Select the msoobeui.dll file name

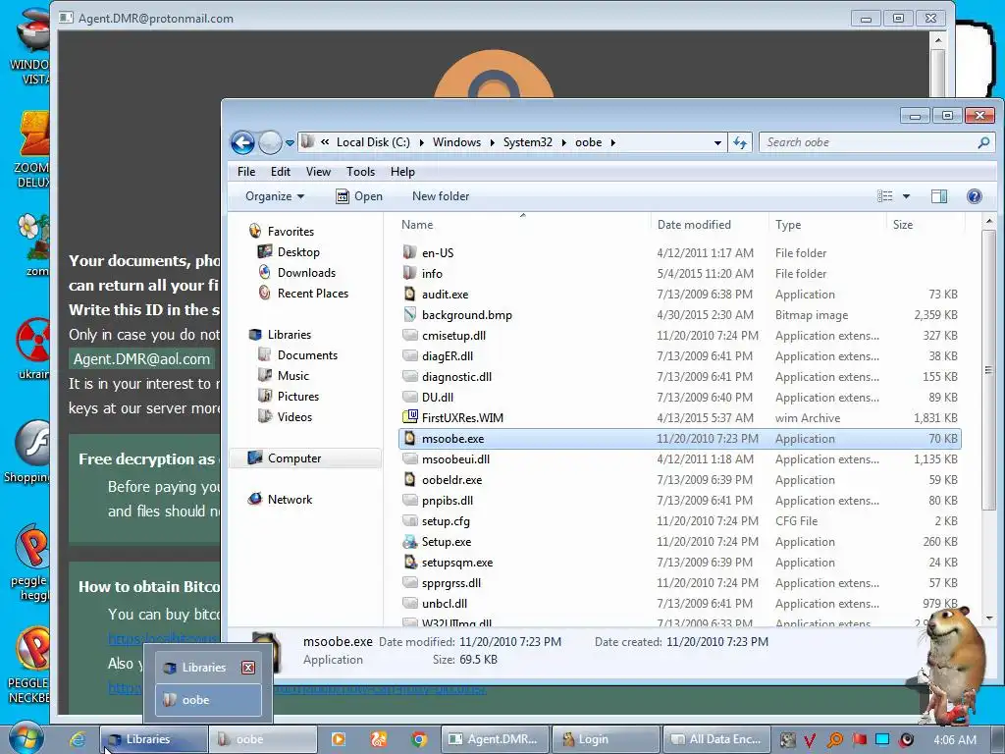[455, 459]
